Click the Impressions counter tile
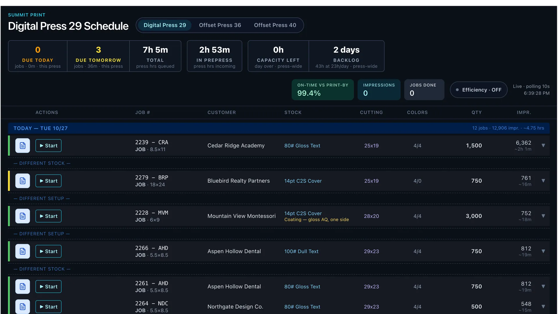Image resolution: width=558 pixels, height=314 pixels. pyautogui.click(x=379, y=90)
